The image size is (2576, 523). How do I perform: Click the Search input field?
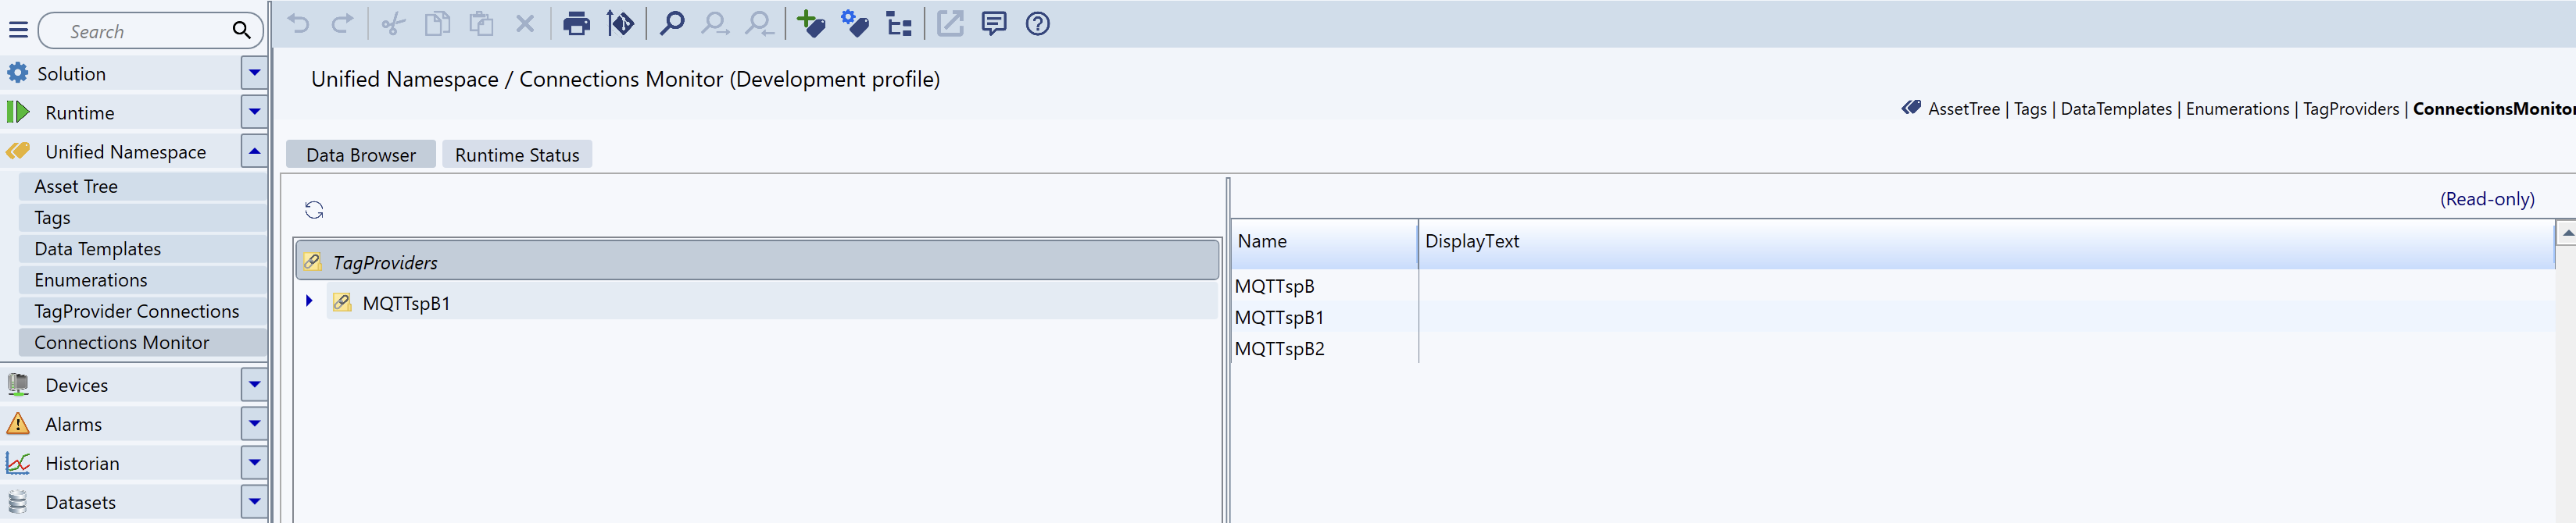tap(140, 31)
